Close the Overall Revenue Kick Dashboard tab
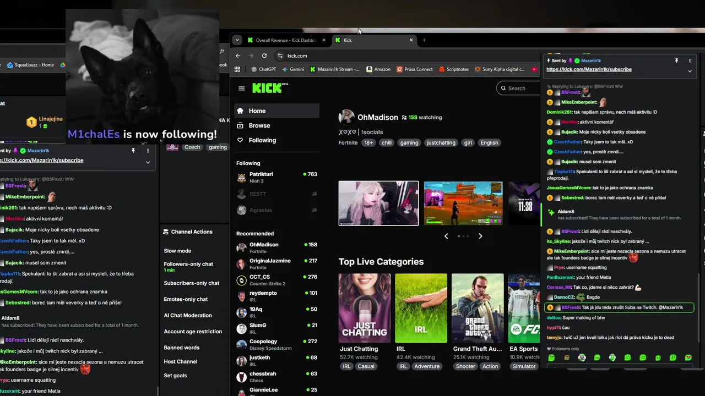The height and width of the screenshot is (396, 705). tap(324, 40)
